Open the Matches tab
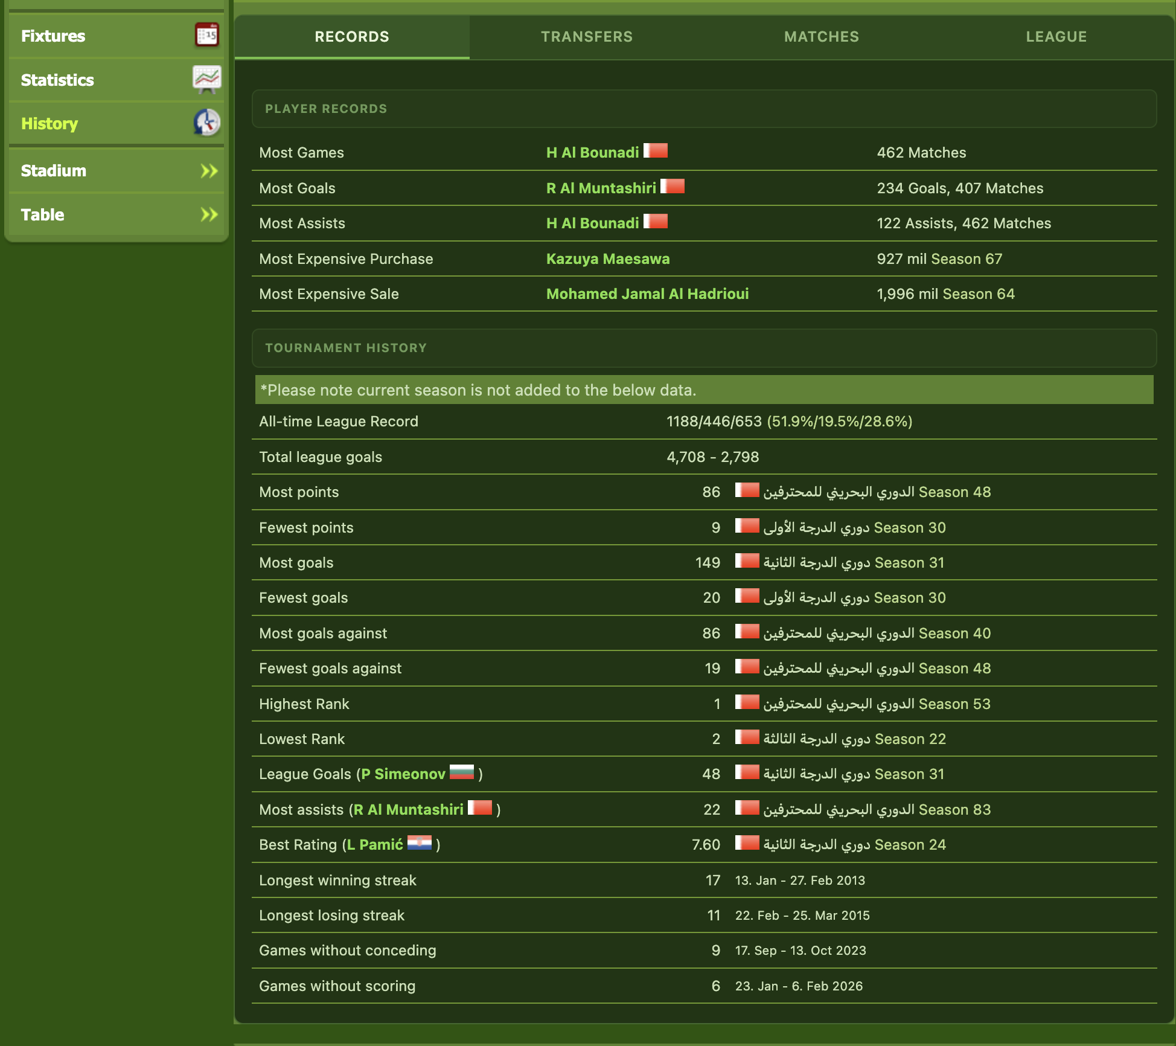1176x1046 pixels. 822,37
